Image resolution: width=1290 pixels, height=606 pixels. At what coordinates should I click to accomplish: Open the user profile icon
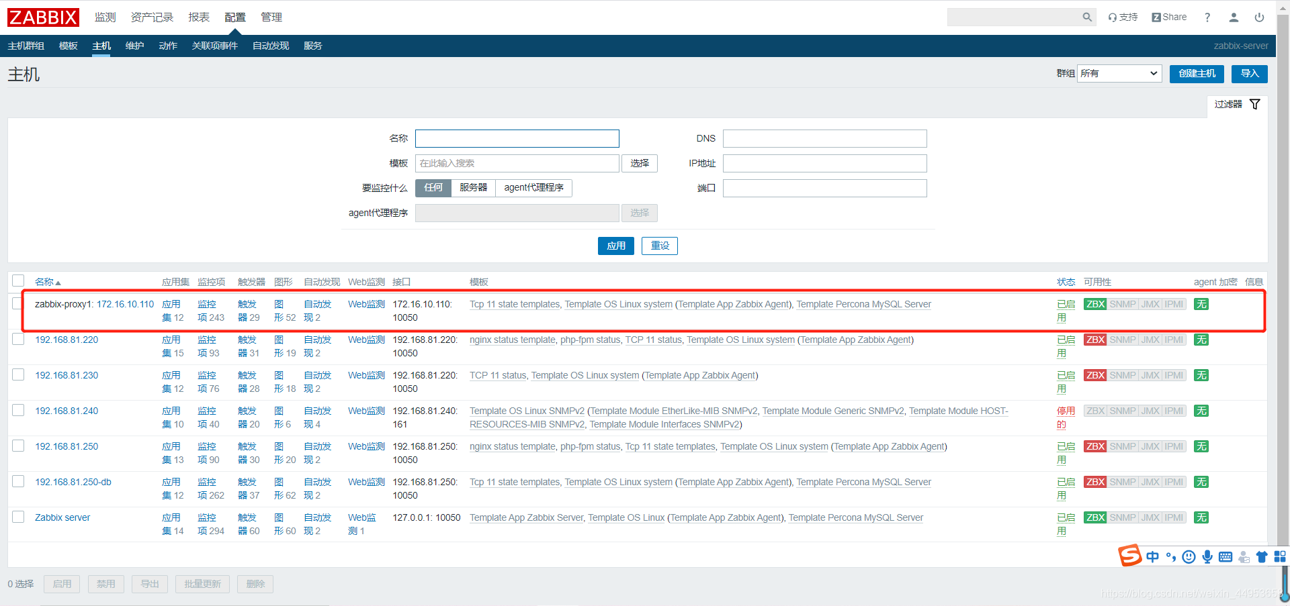point(1234,17)
